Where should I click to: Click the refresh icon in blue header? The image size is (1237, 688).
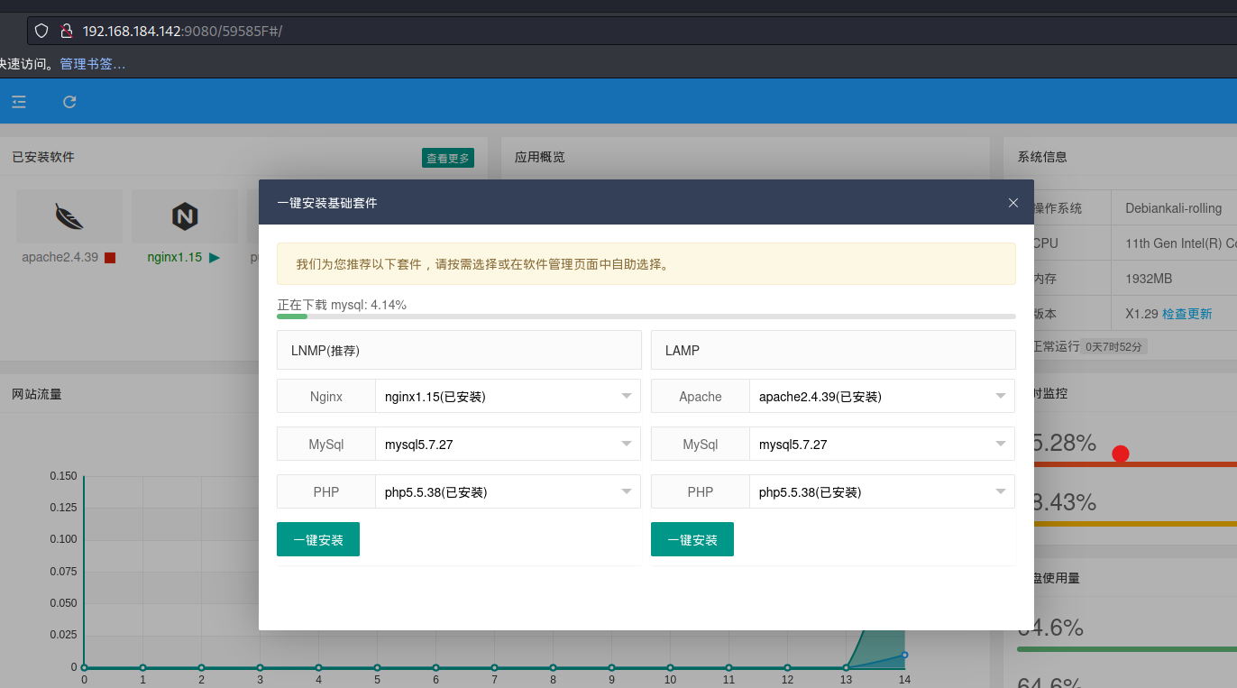coord(69,102)
